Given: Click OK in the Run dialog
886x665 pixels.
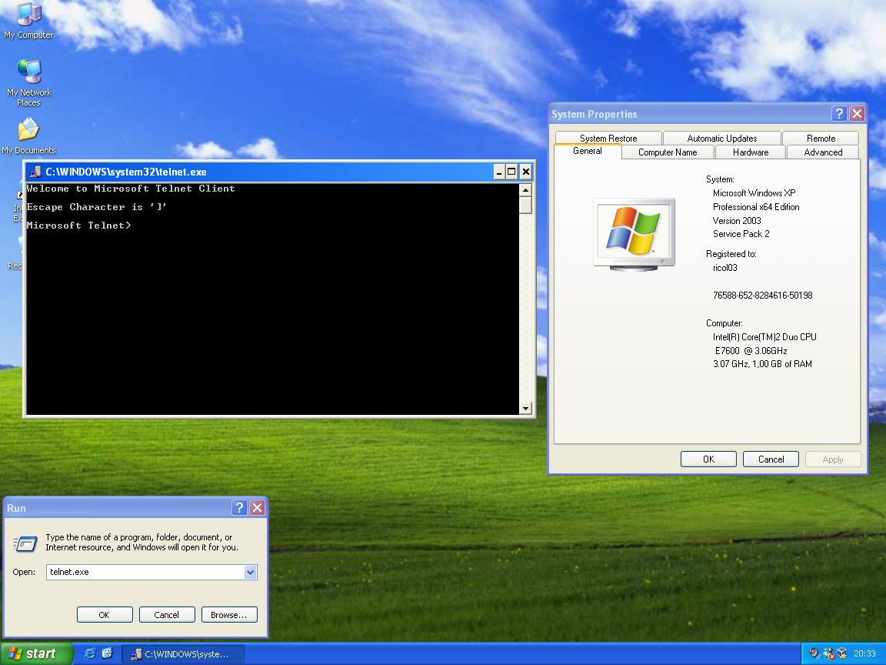Looking at the screenshot, I should (x=105, y=615).
